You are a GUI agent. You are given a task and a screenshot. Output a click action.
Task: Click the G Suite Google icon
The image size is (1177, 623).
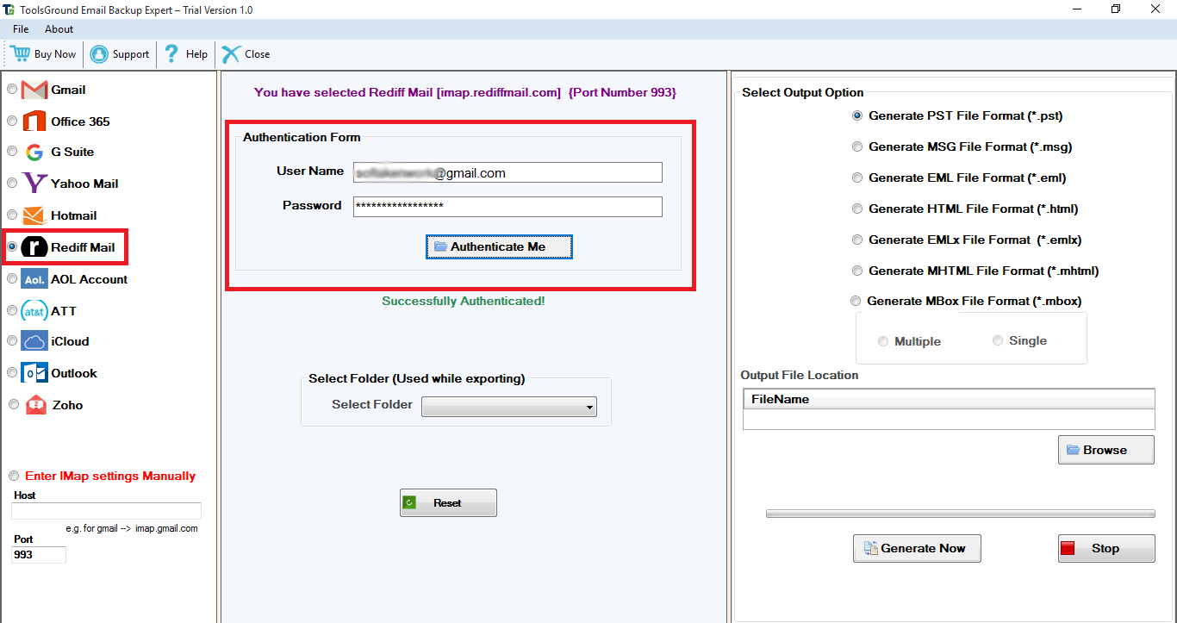click(34, 153)
